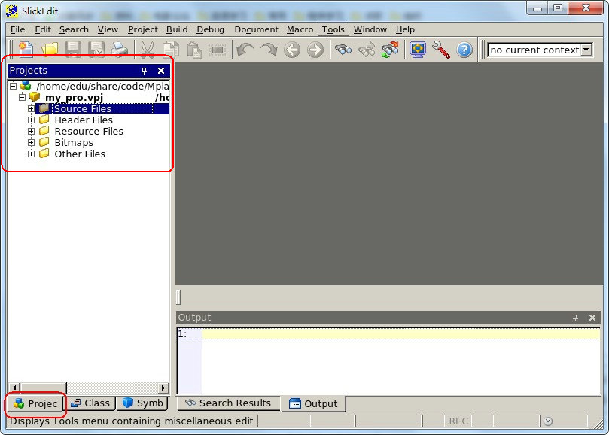
Task: Click the blue Help question mark icon
Action: (464, 50)
